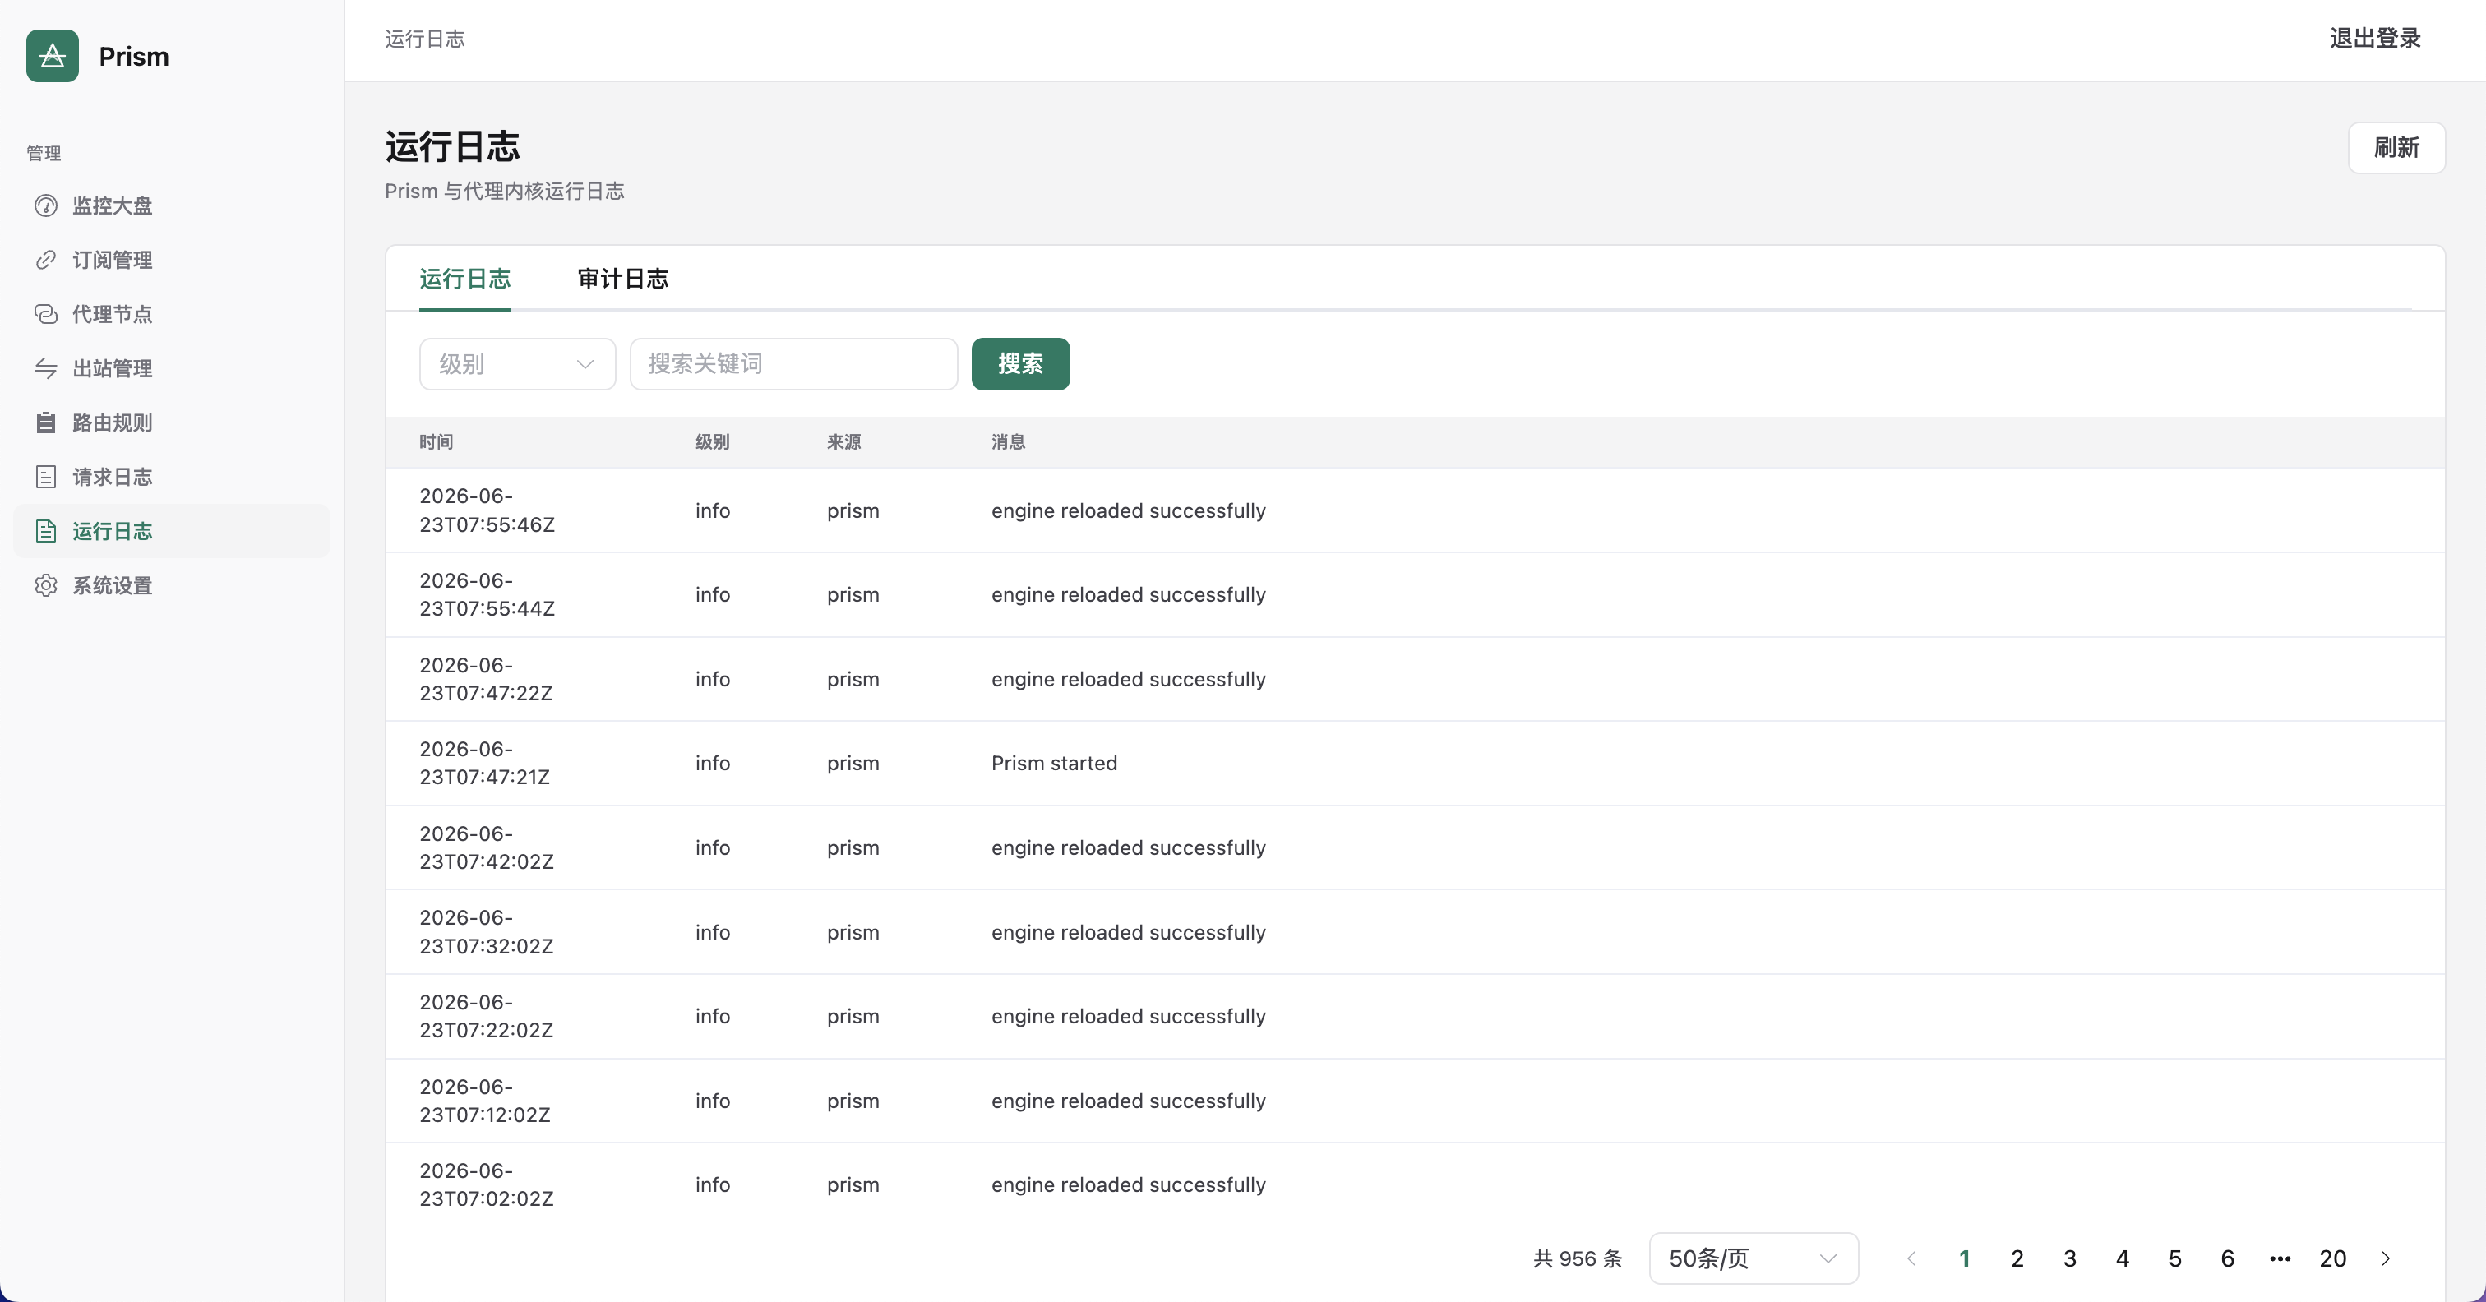Open the 监控大盘 dashboard icon
Viewport: 2486px width, 1302px height.
click(x=45, y=205)
